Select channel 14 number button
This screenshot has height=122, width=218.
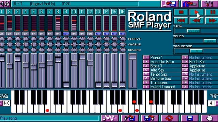[106, 12]
